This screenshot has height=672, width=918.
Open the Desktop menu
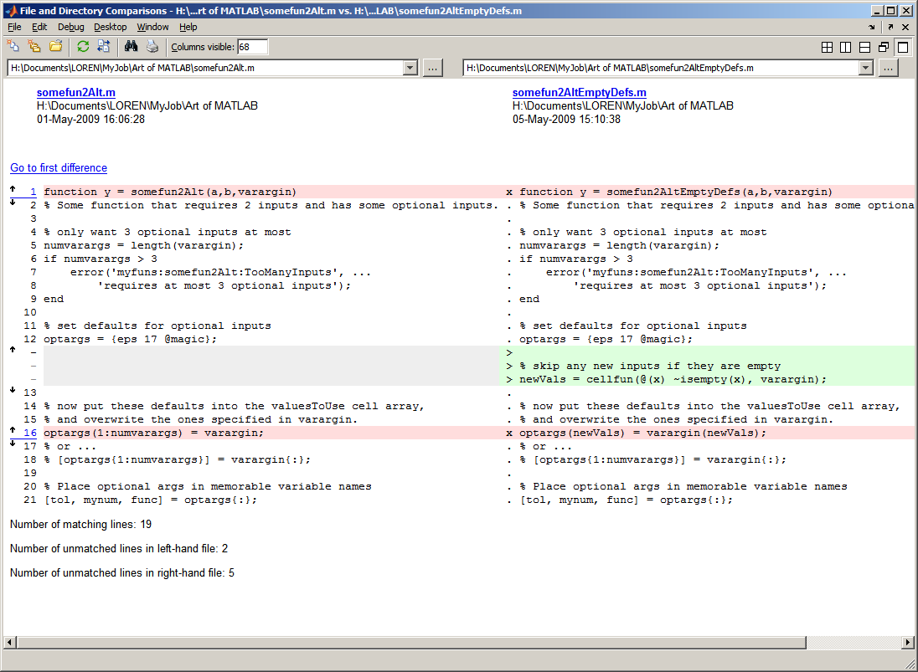point(111,27)
